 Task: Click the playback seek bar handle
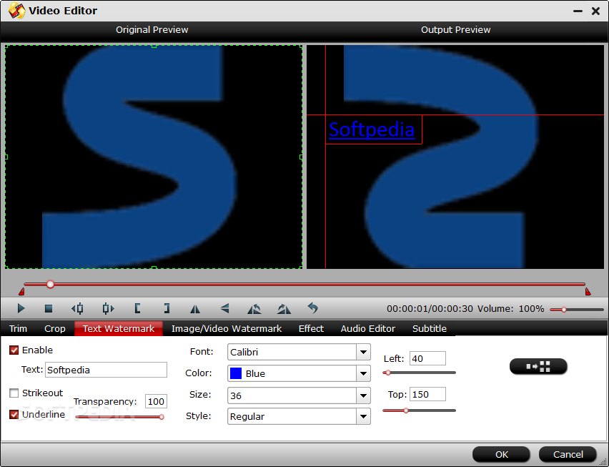click(50, 285)
